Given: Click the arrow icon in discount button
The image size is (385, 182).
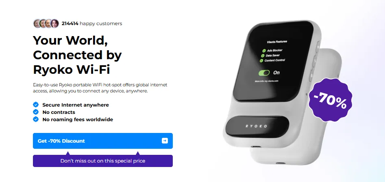Looking at the screenshot, I should 165,141.
